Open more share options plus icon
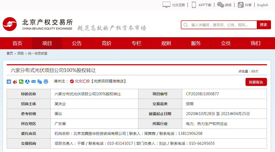Viewport: 275px width, 152px height. coord(9,82)
